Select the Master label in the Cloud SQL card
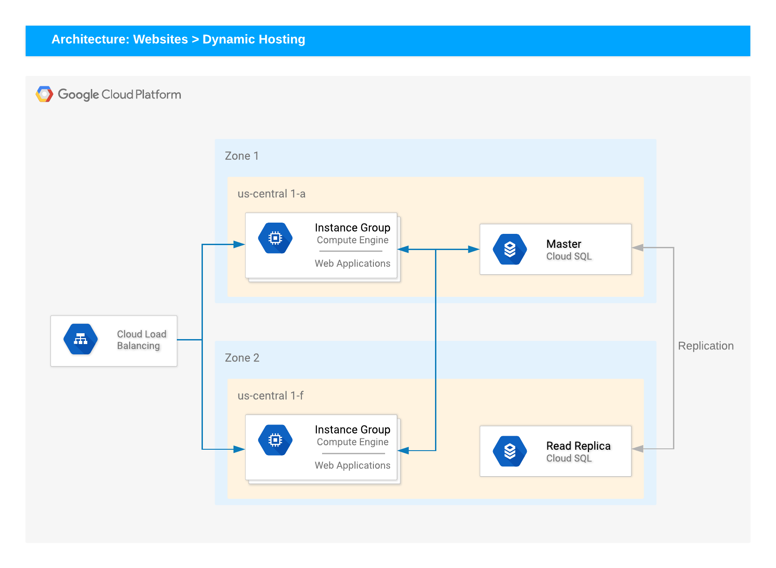Image resolution: width=776 pixels, height=568 pixels. click(564, 244)
